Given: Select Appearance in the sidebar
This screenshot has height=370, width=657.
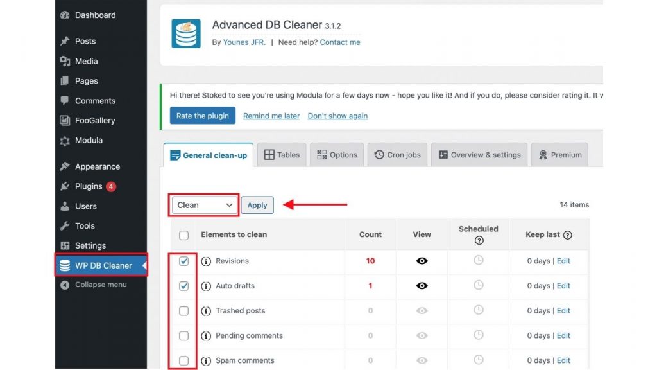Looking at the screenshot, I should pyautogui.click(x=97, y=166).
